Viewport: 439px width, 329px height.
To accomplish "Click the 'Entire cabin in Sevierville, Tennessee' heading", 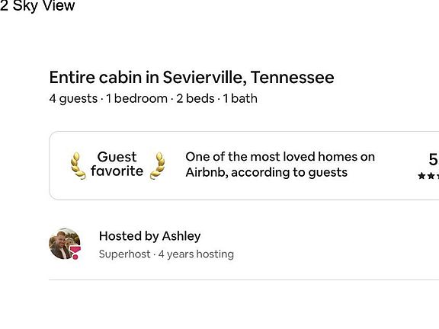I will pos(192,77).
